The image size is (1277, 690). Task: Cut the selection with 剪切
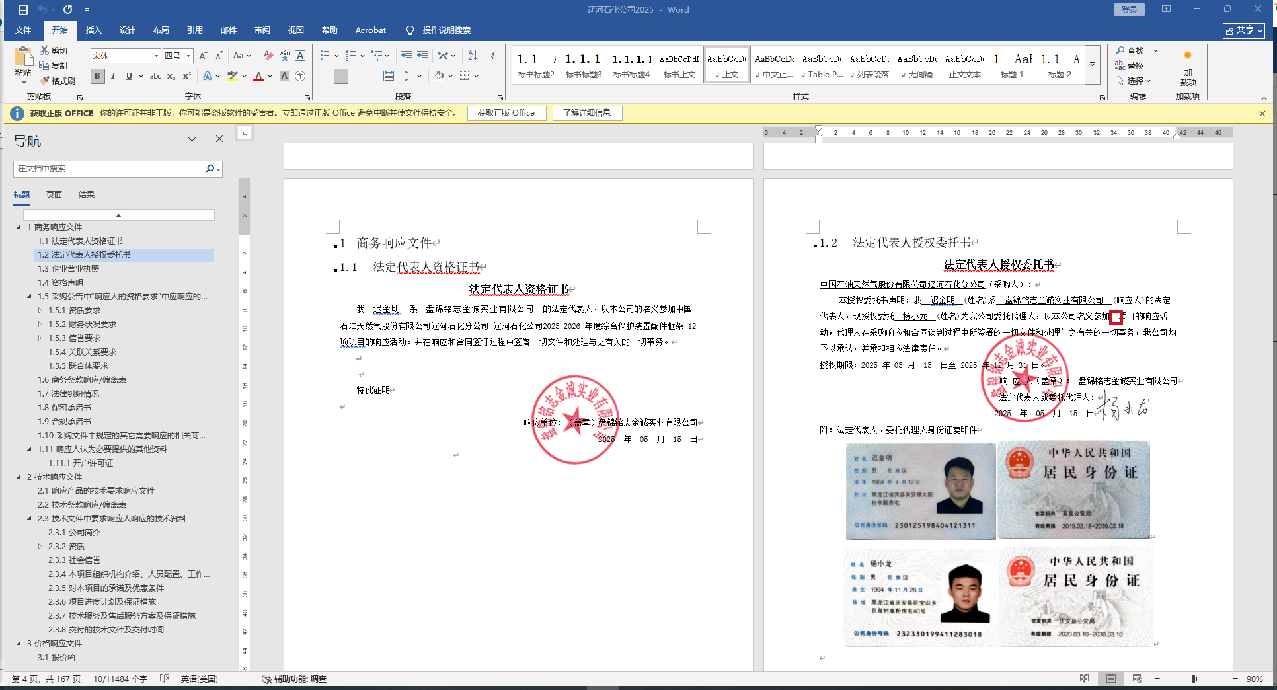pos(54,50)
